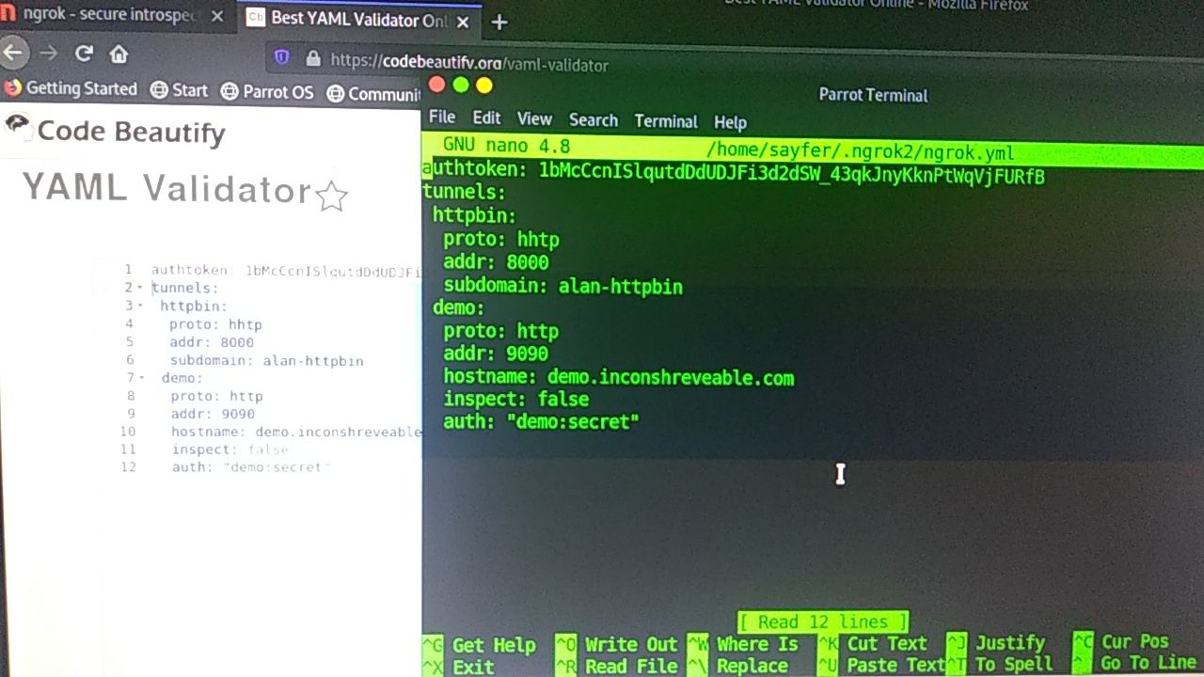This screenshot has height=677, width=1204.
Task: Open the terminal Help menu
Action: tap(730, 122)
